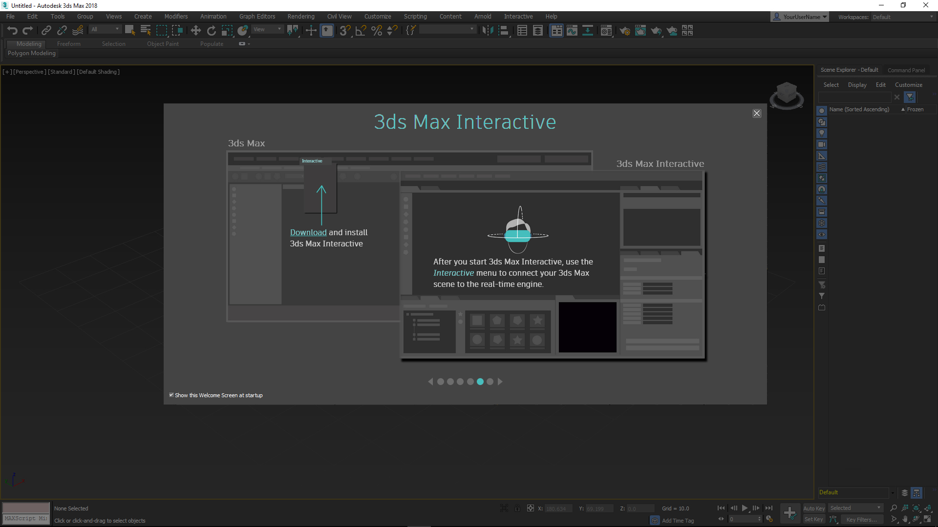This screenshot has height=527, width=938.
Task: Select the Align tool icon
Action: [326, 30]
